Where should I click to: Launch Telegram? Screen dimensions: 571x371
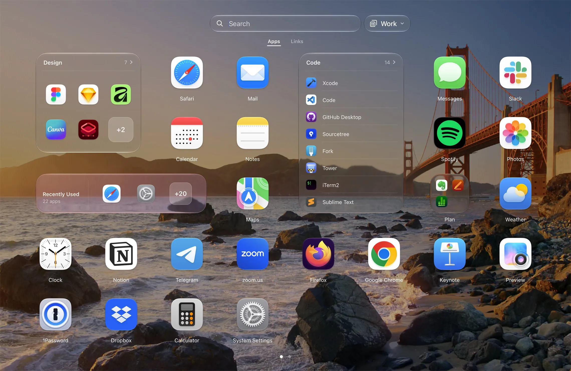(187, 254)
